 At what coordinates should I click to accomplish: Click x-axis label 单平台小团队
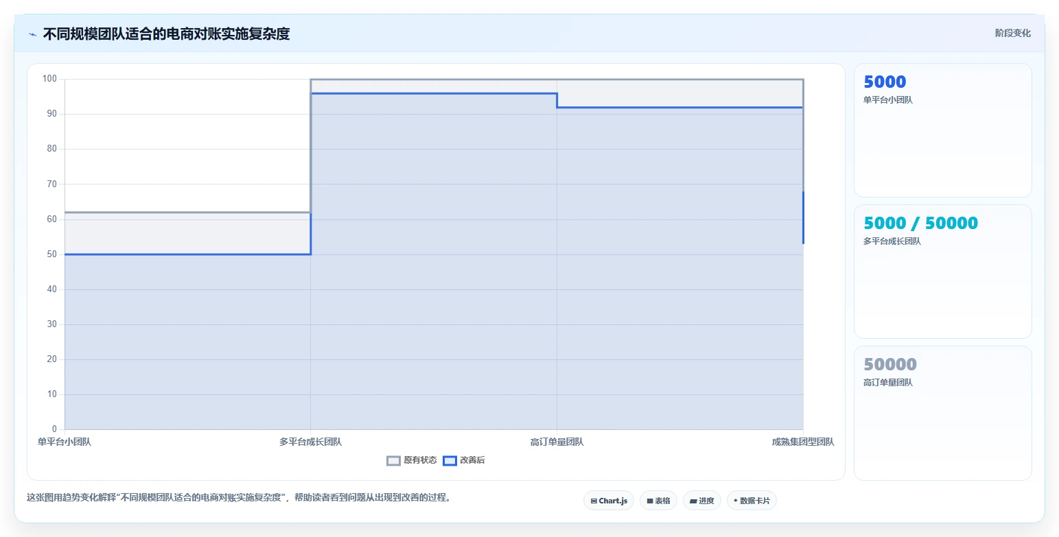click(65, 442)
